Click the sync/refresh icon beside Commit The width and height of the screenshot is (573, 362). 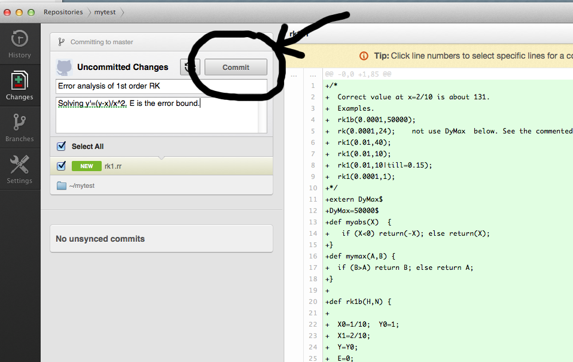pyautogui.click(x=190, y=67)
